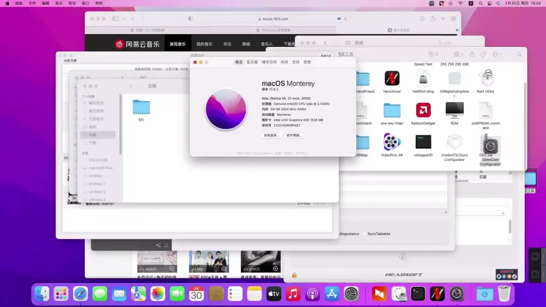Screen dimensions: 546x307
Task: Click 商城 in NetEase Music nav bar
Action: click(x=246, y=44)
